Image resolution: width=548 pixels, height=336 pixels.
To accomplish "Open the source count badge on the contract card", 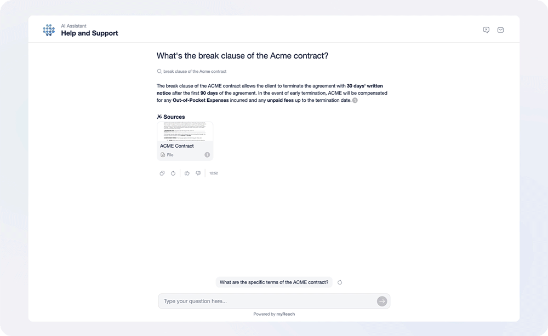I will 207,154.
